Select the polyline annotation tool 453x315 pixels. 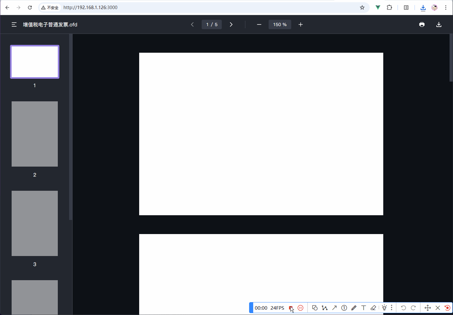325,308
